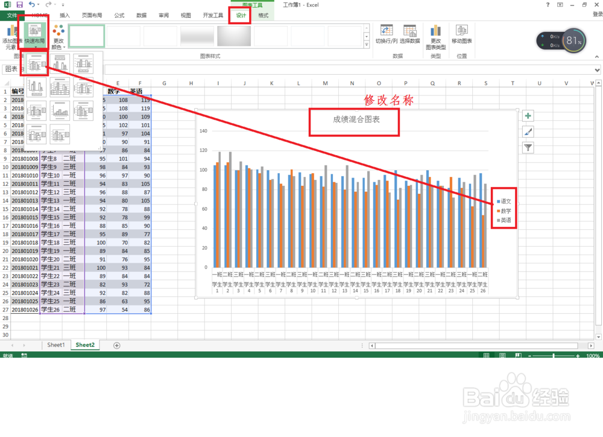Click the Help question mark icon
This screenshot has width=603, height=437.
(x=548, y=5)
